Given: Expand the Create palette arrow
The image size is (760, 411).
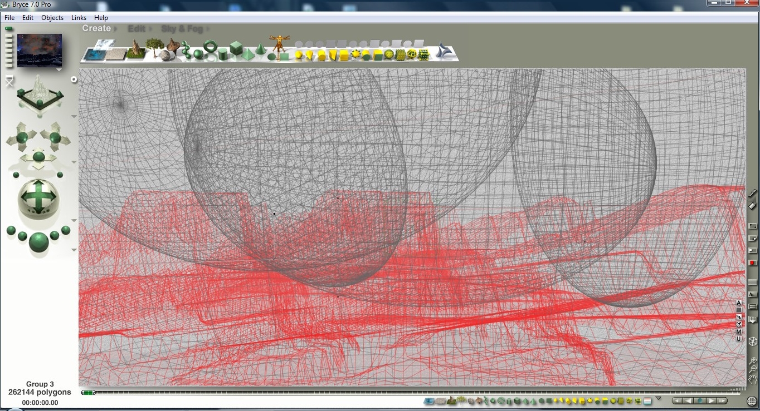Looking at the screenshot, I should [116, 29].
